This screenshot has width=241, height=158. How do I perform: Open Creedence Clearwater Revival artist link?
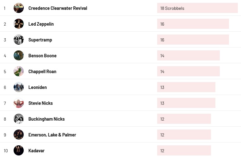pyautogui.click(x=58, y=8)
